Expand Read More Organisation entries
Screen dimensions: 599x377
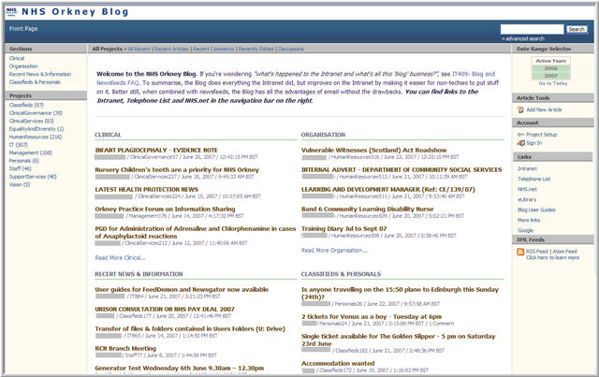[x=334, y=250]
